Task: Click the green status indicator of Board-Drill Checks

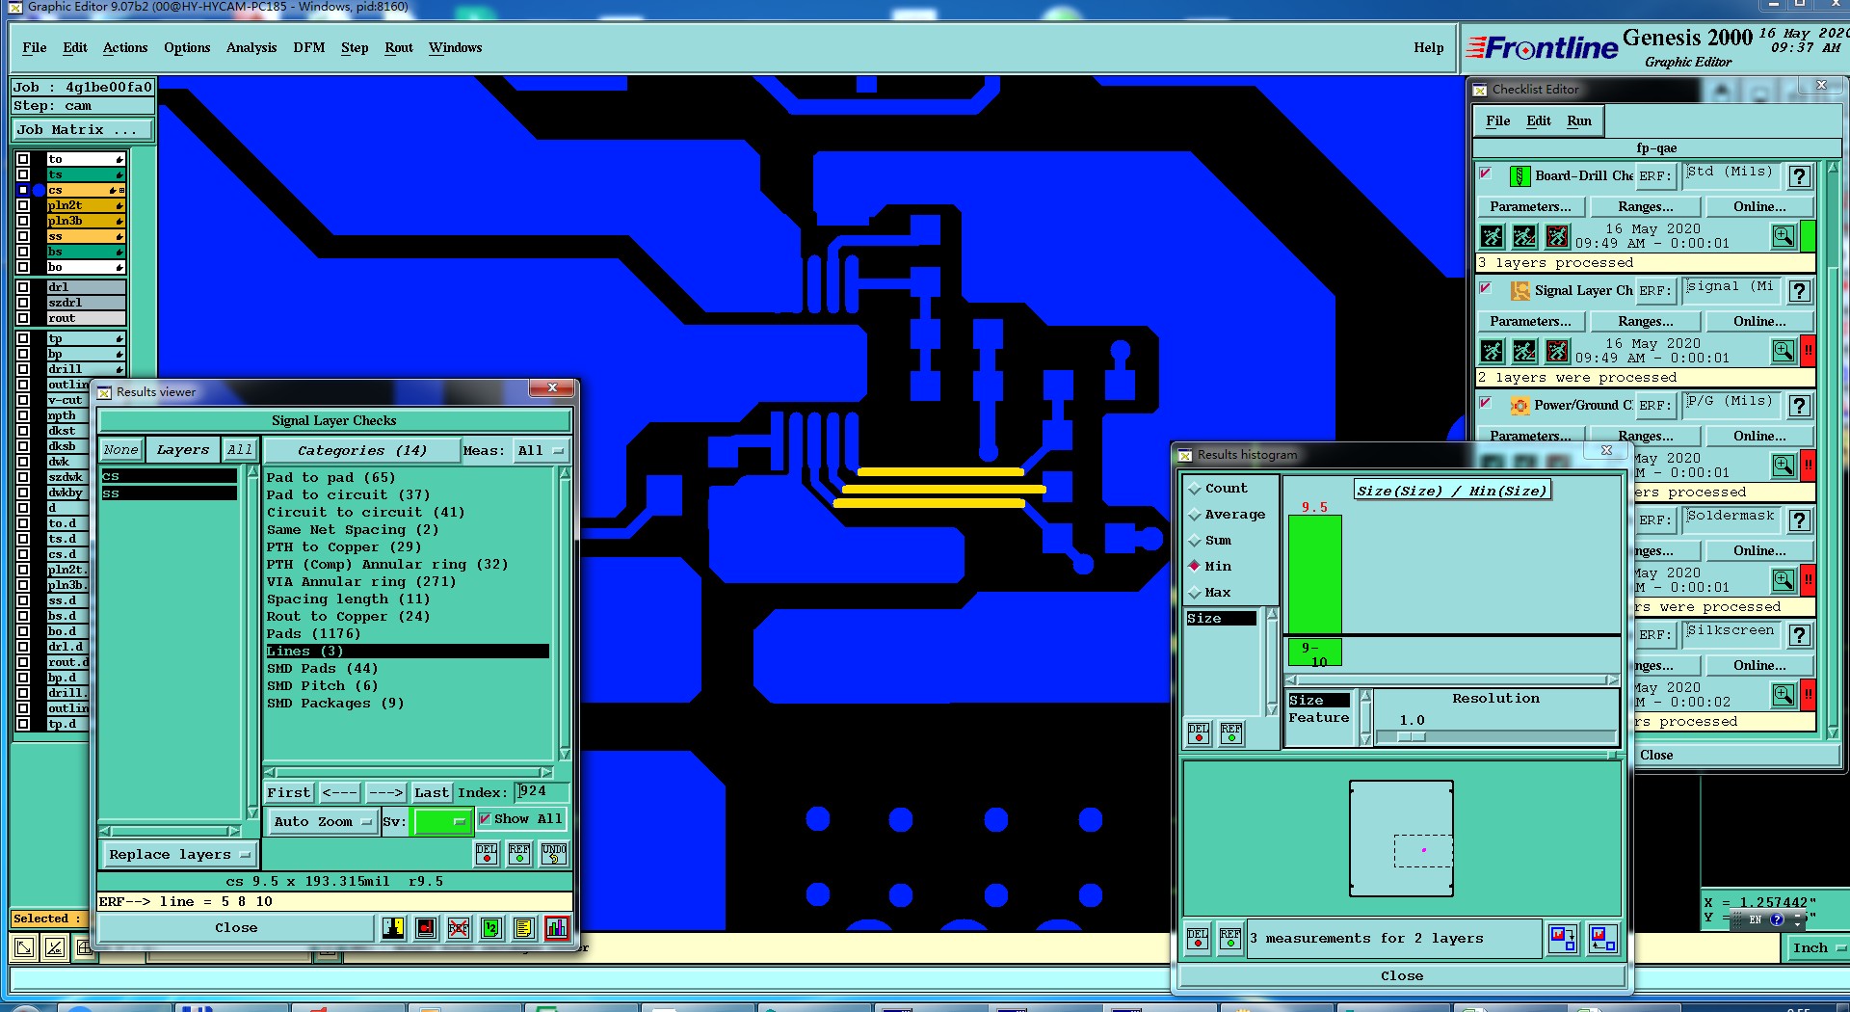Action: 1808,236
